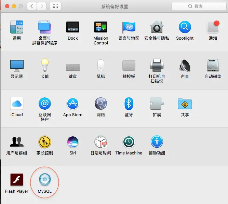The width and height of the screenshot is (228, 204).
Task: Open 语言与地区 preferences
Action: pyautogui.click(x=129, y=27)
